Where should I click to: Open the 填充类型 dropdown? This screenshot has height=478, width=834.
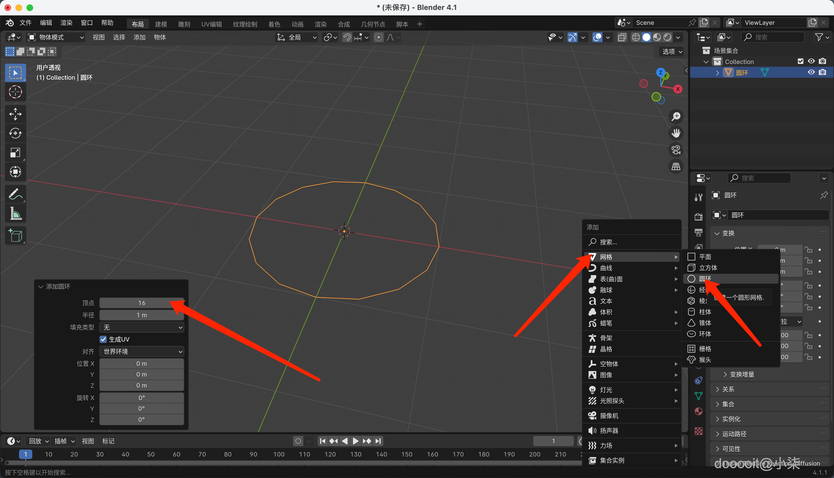pyautogui.click(x=141, y=327)
